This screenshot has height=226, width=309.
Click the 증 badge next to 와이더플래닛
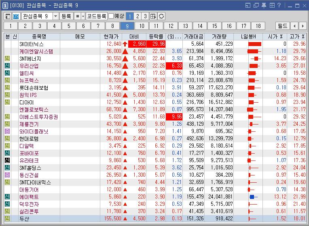click(7, 131)
